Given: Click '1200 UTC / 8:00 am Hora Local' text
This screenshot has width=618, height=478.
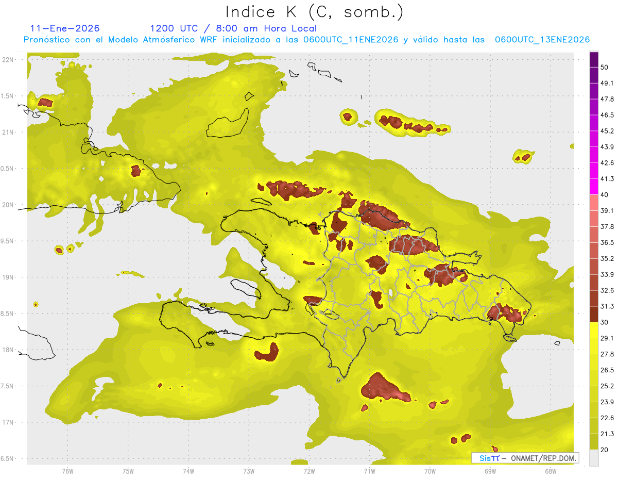Looking at the screenshot, I should pos(233,28).
